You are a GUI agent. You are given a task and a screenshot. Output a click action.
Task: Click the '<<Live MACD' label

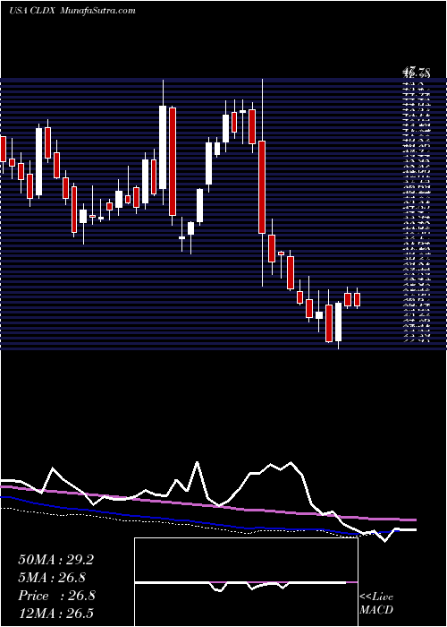point(376,604)
